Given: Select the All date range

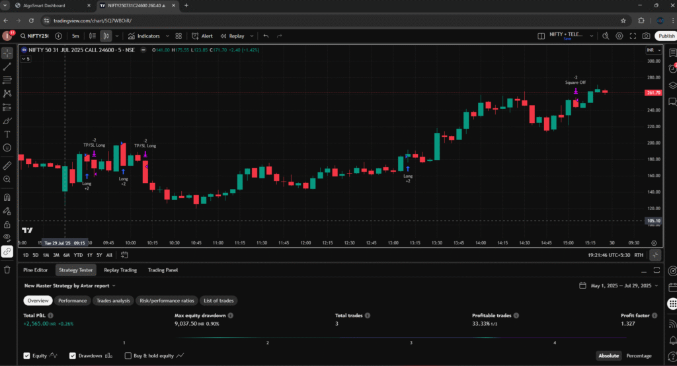Looking at the screenshot, I should tap(109, 255).
